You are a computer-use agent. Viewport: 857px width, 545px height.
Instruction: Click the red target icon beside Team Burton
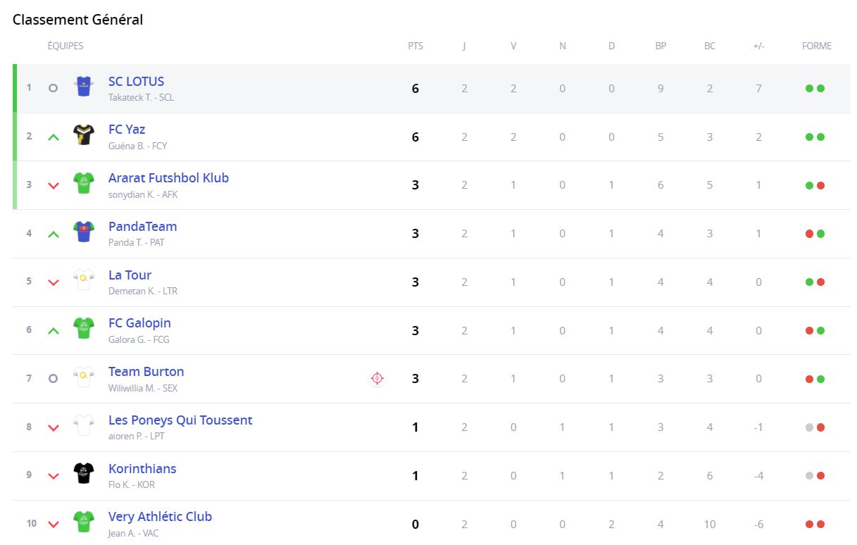(x=377, y=379)
